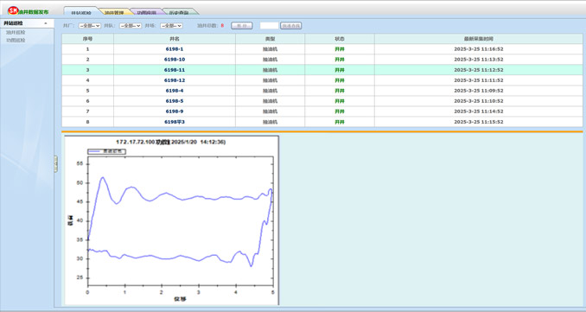586x312 pixels.
Task: Click timestamp 2025-3-25 11:11:52
Action: 479,80
